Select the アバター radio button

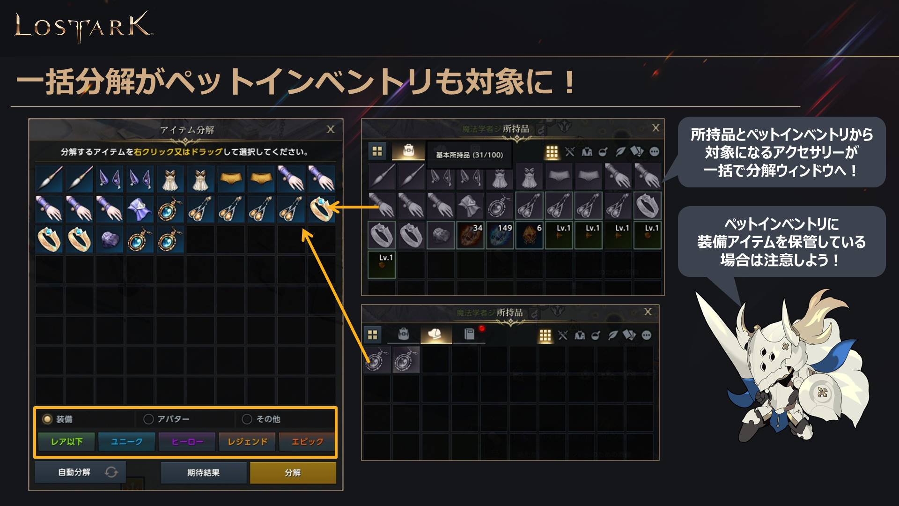point(148,419)
